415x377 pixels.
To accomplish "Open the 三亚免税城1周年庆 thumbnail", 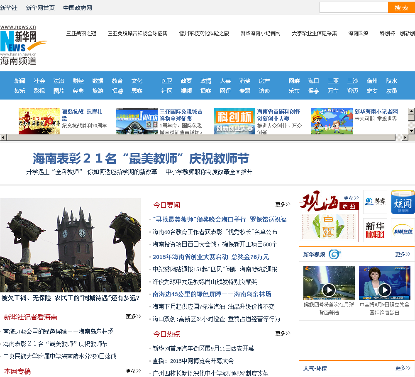I will 137,121.
